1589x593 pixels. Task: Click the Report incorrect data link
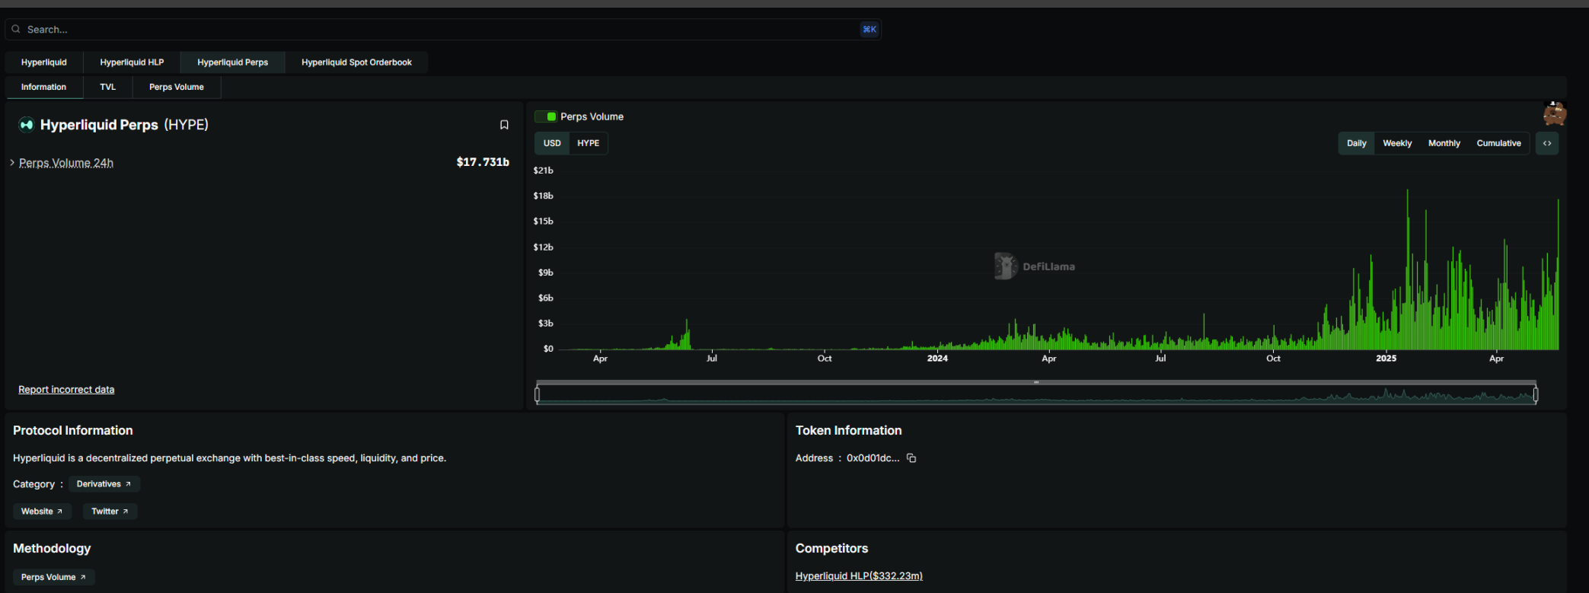(x=66, y=390)
